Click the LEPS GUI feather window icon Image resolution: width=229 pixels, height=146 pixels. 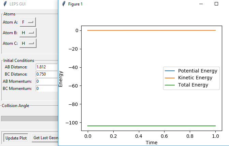pyautogui.click(x=5, y=4)
